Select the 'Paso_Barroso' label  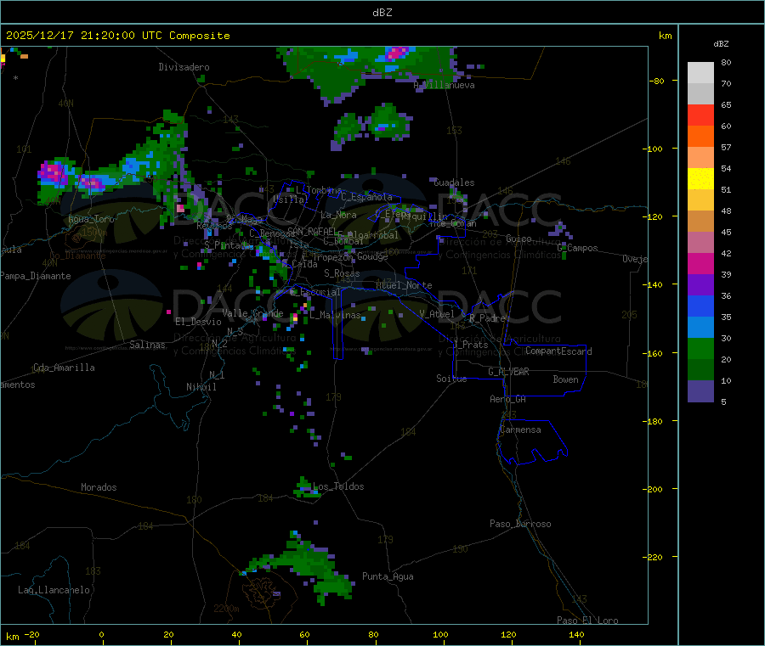(520, 524)
